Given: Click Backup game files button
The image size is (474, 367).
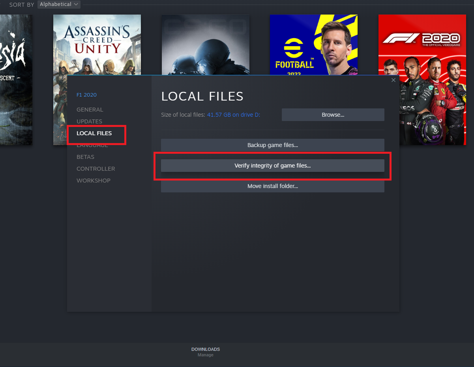Looking at the screenshot, I should (x=272, y=145).
